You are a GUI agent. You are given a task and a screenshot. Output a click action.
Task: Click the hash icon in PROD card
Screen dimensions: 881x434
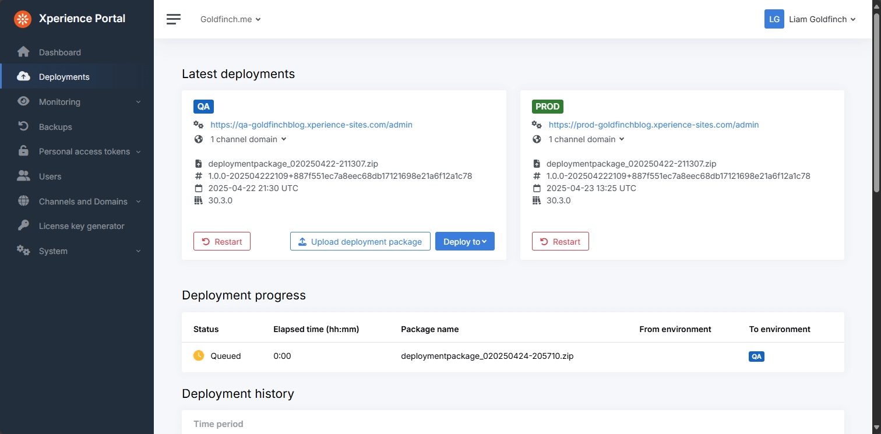click(537, 176)
